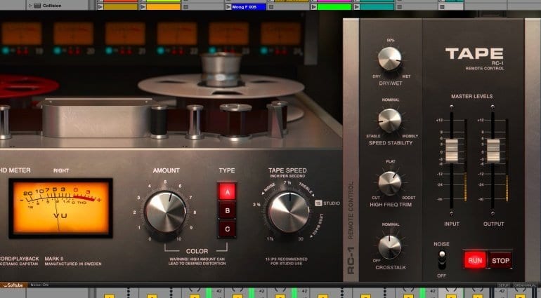Click the Crosstalk knob
Screen dimensions: 541x298
coord(389,246)
